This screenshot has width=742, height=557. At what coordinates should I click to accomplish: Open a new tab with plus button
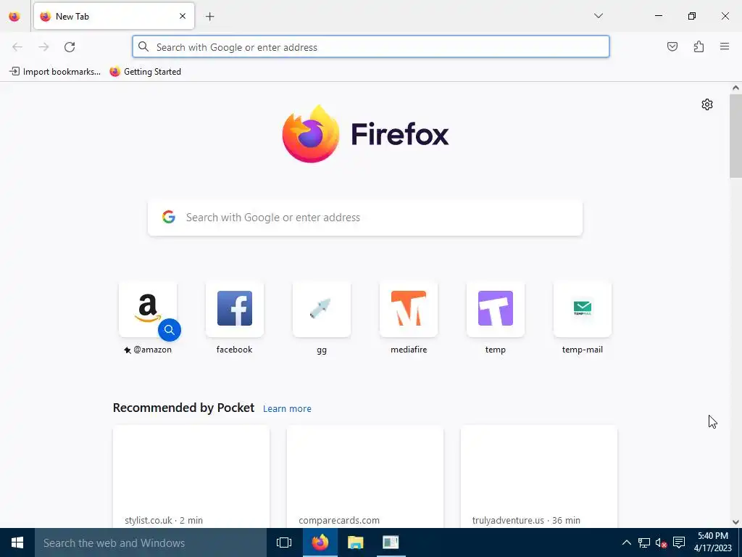click(209, 17)
